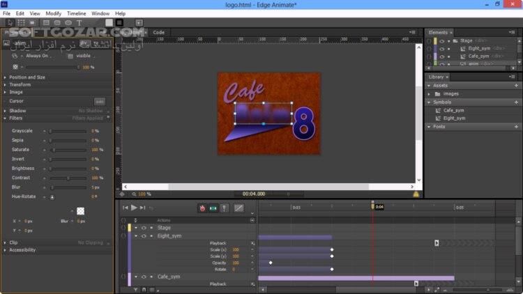Image resolution: width=523 pixels, height=294 pixels.
Task: Click the stage warning triangle icon
Action: click(416, 194)
